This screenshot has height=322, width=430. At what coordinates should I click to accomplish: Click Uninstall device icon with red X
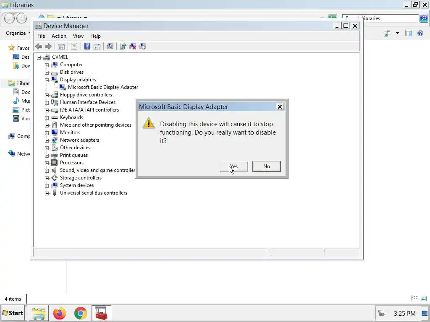point(133,46)
